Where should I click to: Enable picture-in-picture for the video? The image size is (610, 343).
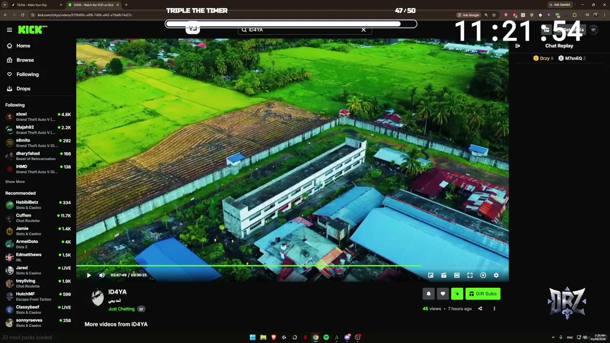430,275
